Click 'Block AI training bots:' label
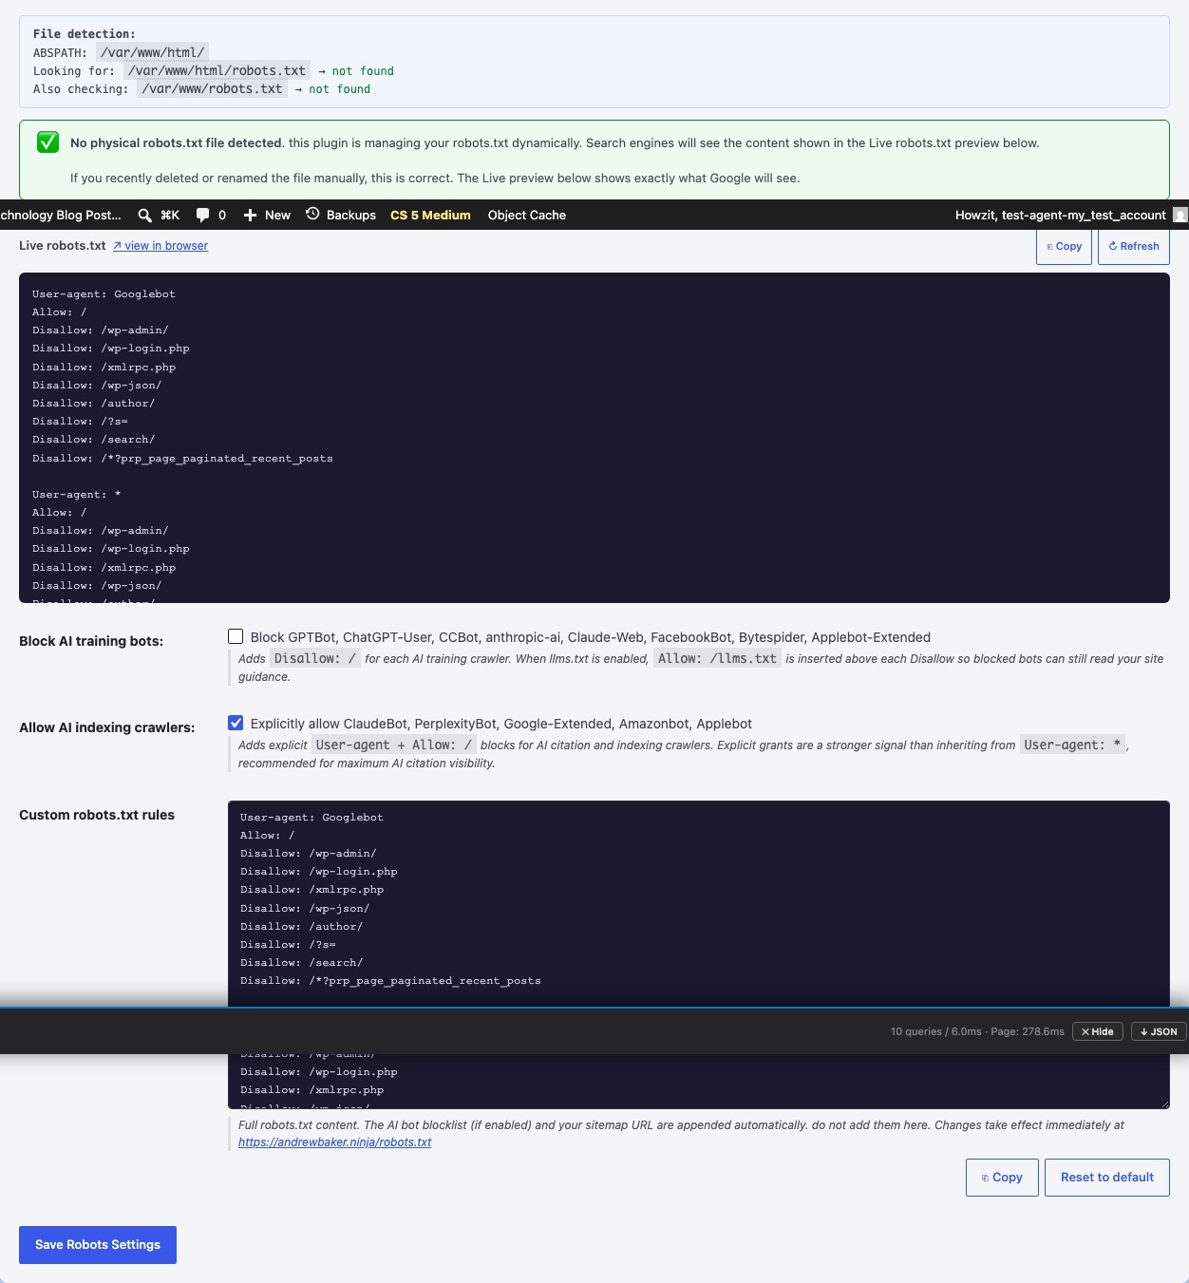1189x1283 pixels. coord(91,641)
